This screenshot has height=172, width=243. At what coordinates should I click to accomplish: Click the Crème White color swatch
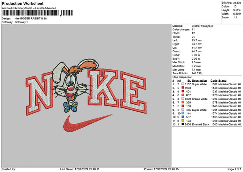[183, 99]
